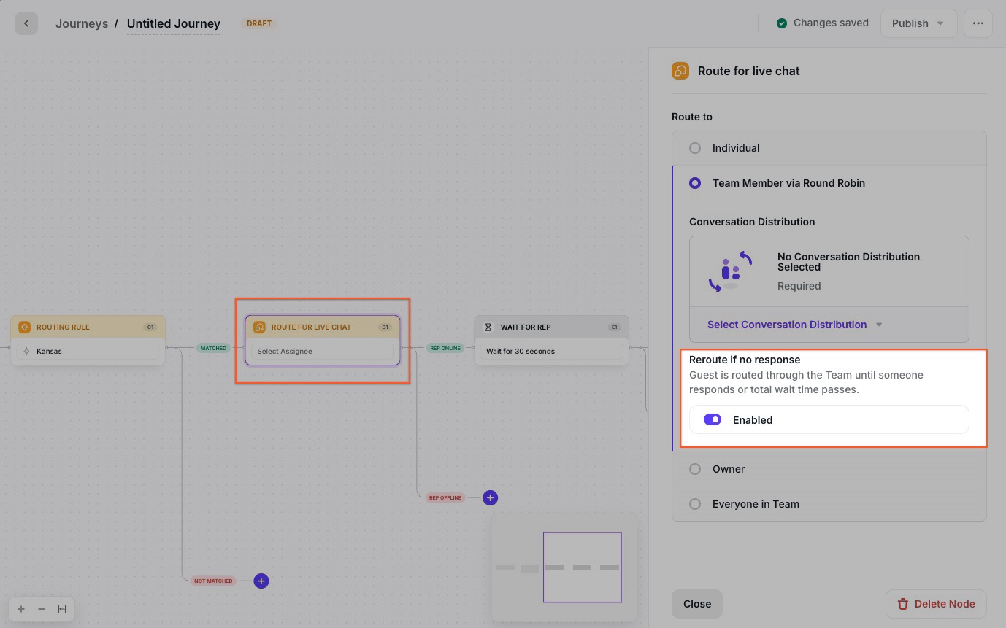The width and height of the screenshot is (1006, 628).
Task: Click the Publish button
Action: pyautogui.click(x=918, y=23)
